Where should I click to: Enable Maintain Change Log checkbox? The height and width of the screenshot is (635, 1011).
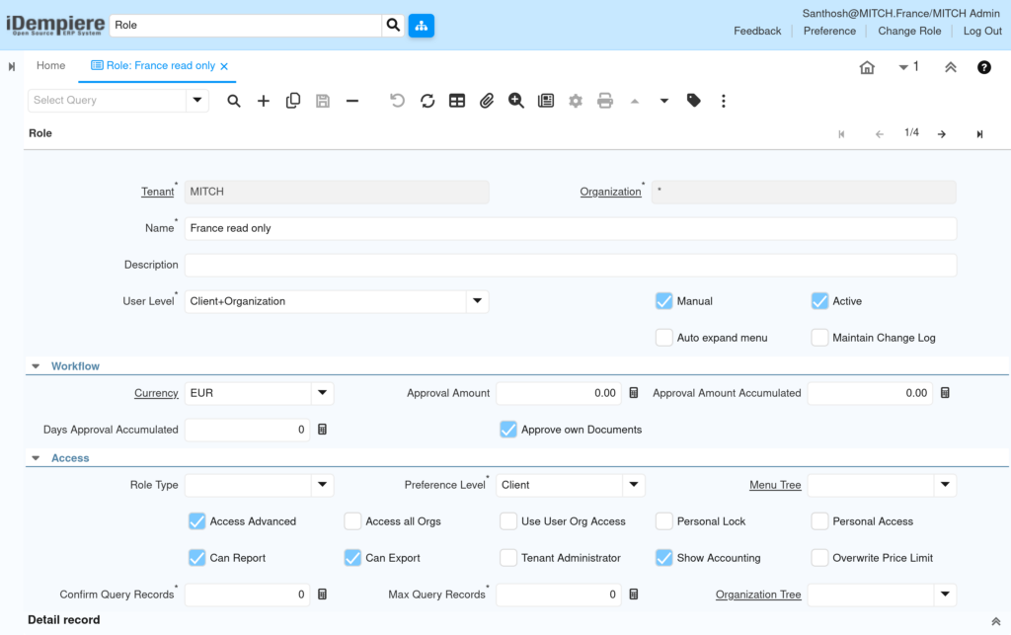point(819,338)
